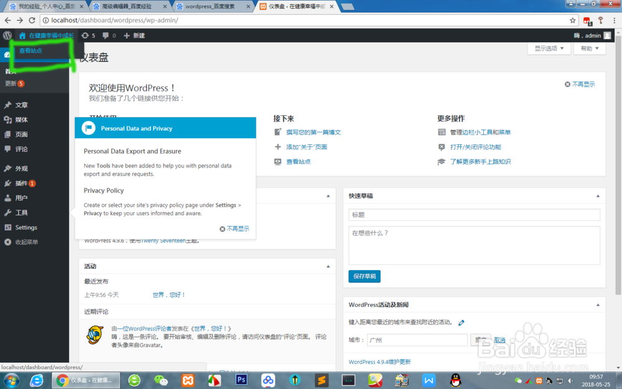Open Photoshop from the taskbar
Image resolution: width=622 pixels, height=389 pixels.
(241, 380)
